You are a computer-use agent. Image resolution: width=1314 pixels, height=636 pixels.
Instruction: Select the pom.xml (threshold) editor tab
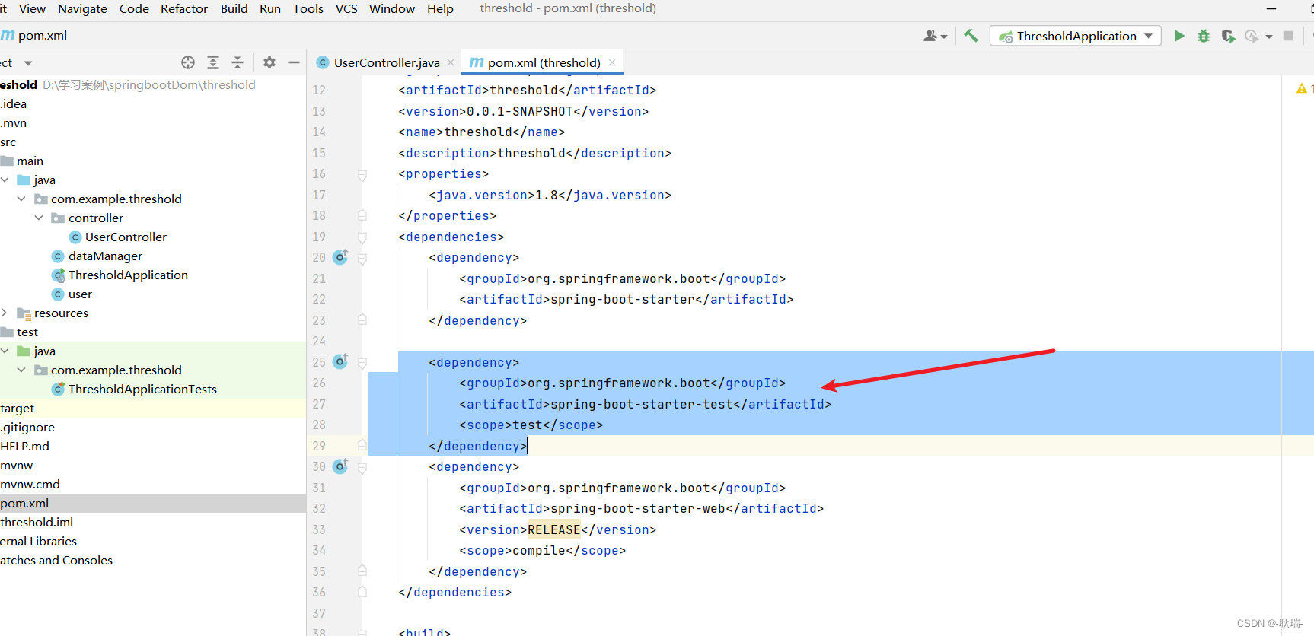[543, 62]
